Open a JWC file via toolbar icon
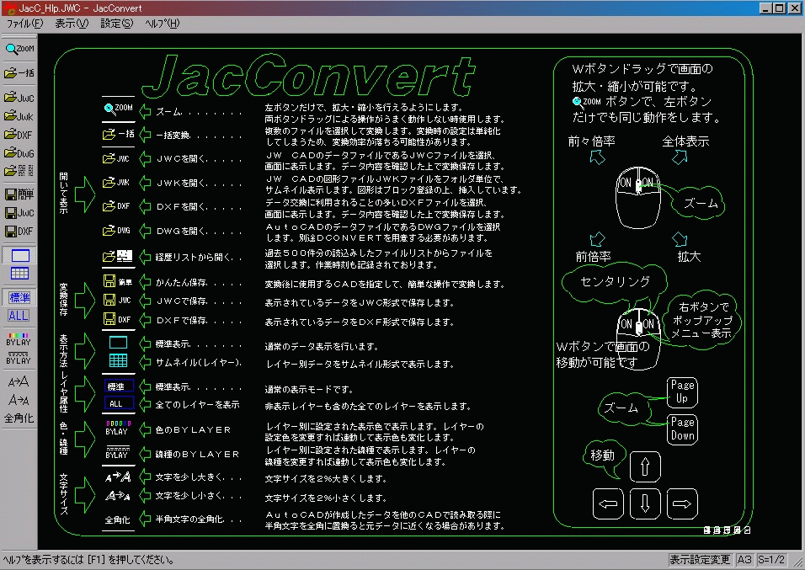The image size is (805, 570). tap(19, 98)
